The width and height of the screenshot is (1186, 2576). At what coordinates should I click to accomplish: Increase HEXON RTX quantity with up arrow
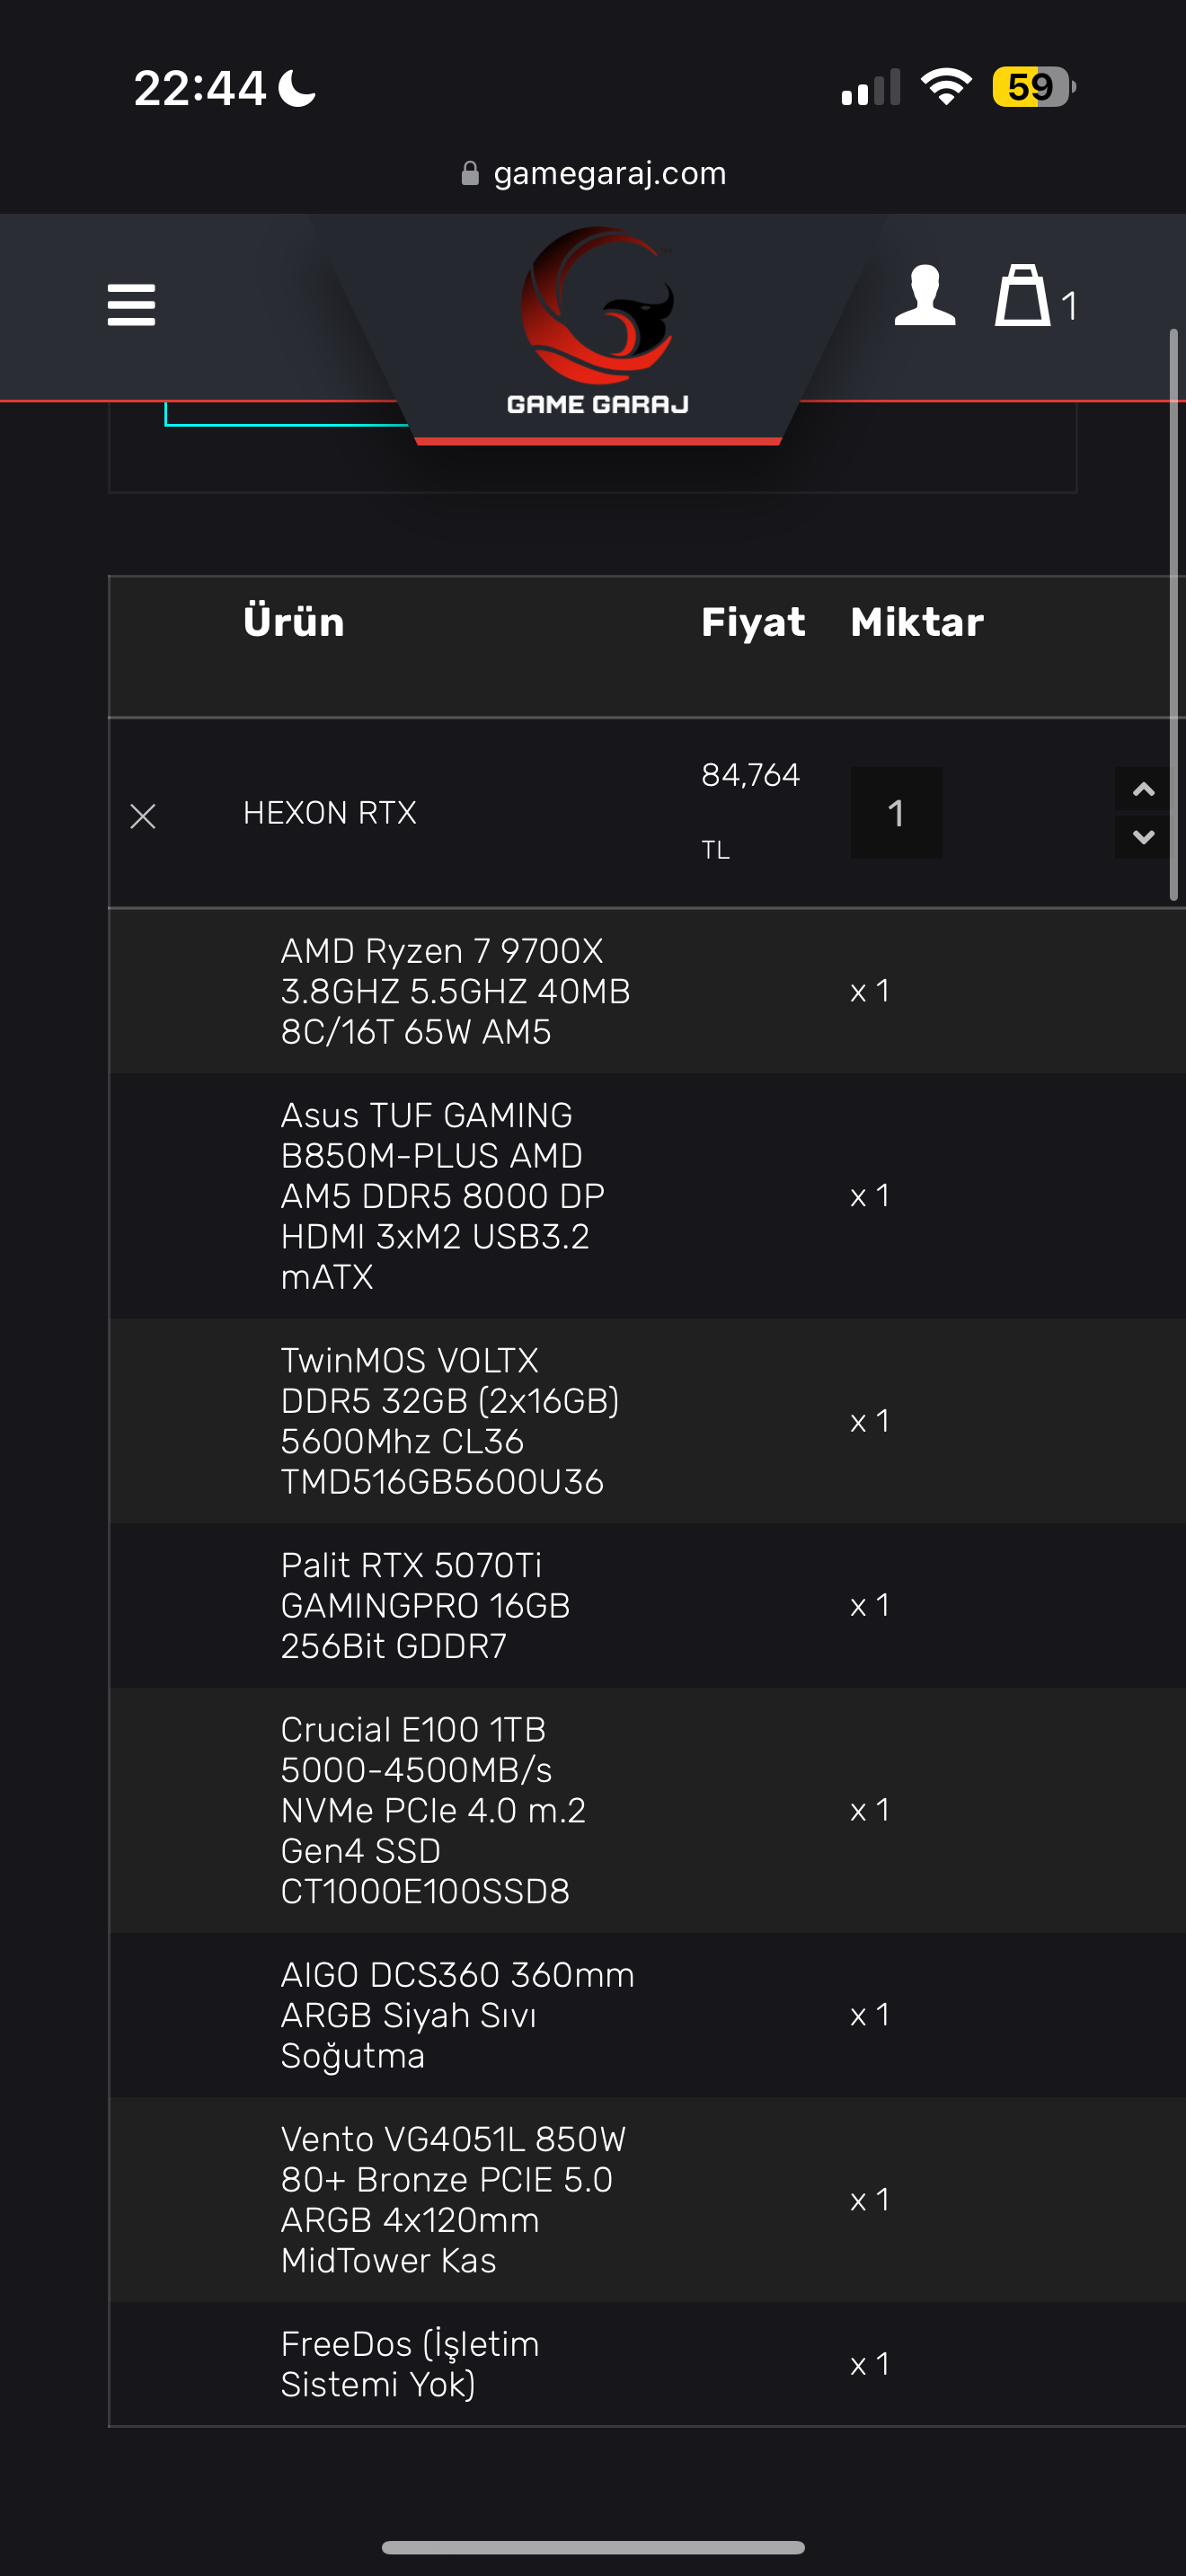[1143, 790]
